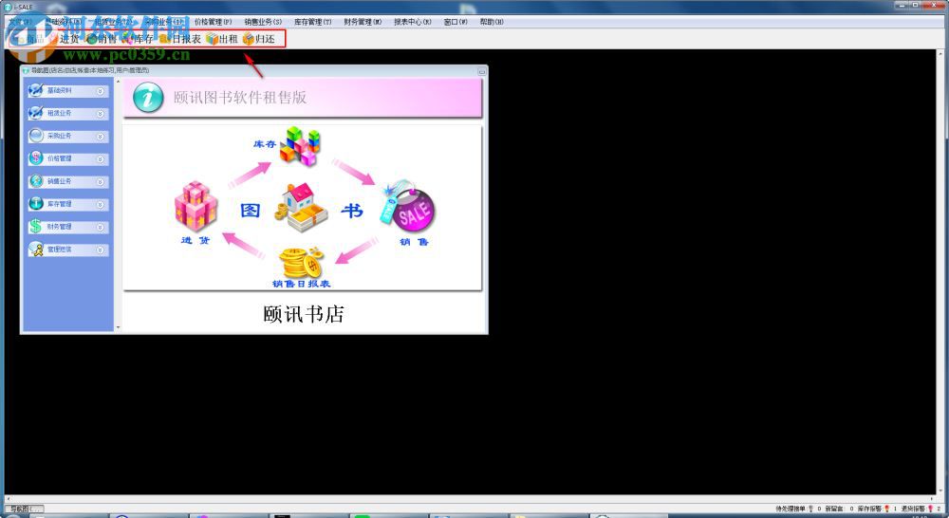Click the 进货 label below gift boxes
The height and width of the screenshot is (518, 949).
[195, 240]
